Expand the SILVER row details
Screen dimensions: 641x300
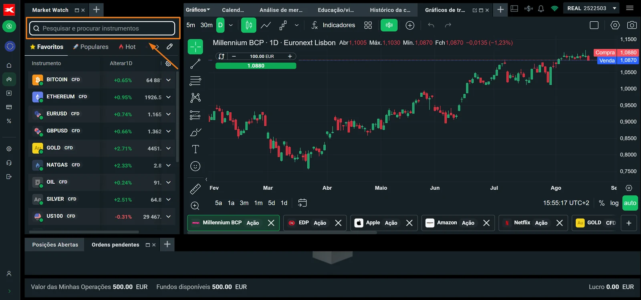168,199
